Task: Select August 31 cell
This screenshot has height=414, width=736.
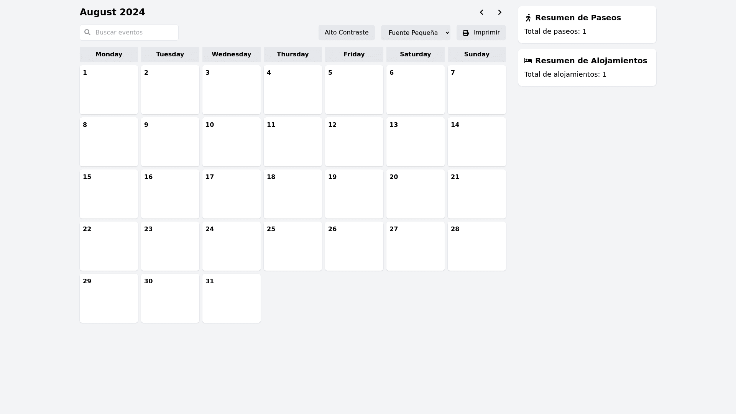Action: click(231, 298)
